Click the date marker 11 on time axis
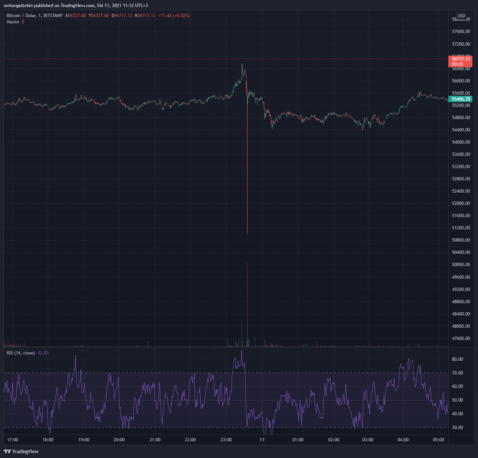Screen dimensions: 478x458 point(262,440)
